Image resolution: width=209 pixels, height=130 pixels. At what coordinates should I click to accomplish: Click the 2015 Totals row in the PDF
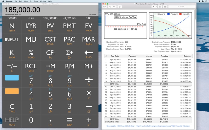[148, 84]
